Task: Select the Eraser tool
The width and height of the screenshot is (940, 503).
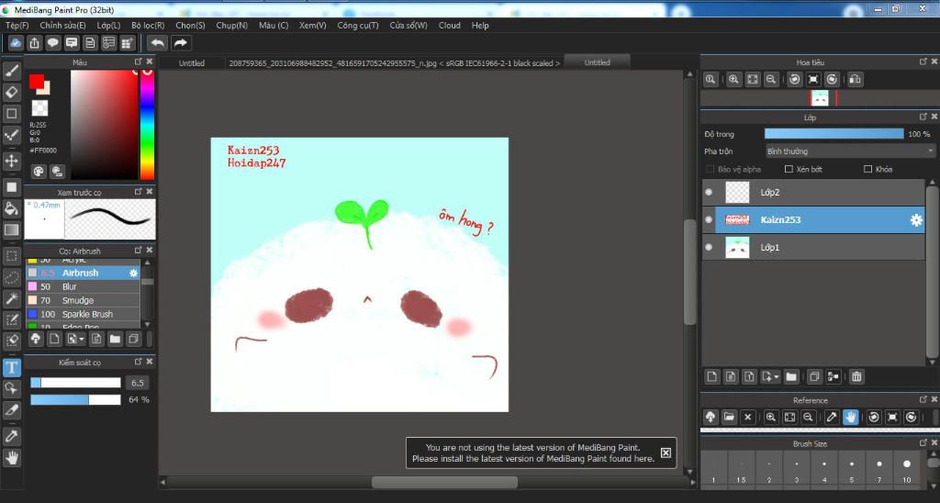Action: coord(11,93)
